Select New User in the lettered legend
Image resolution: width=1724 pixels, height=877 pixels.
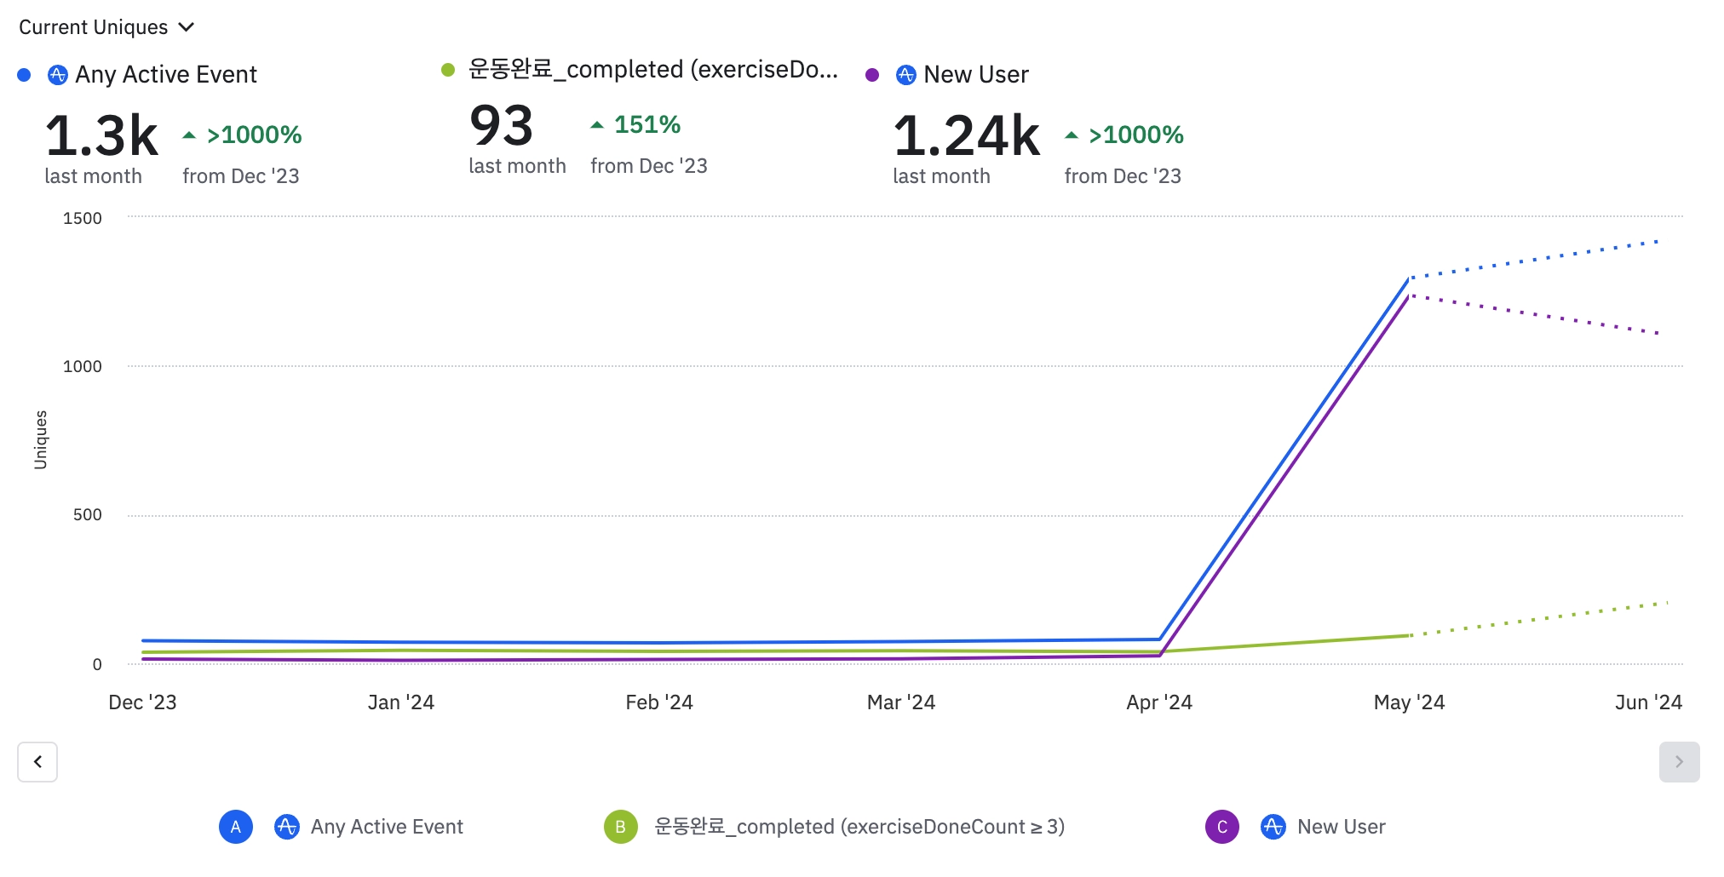1342,827
